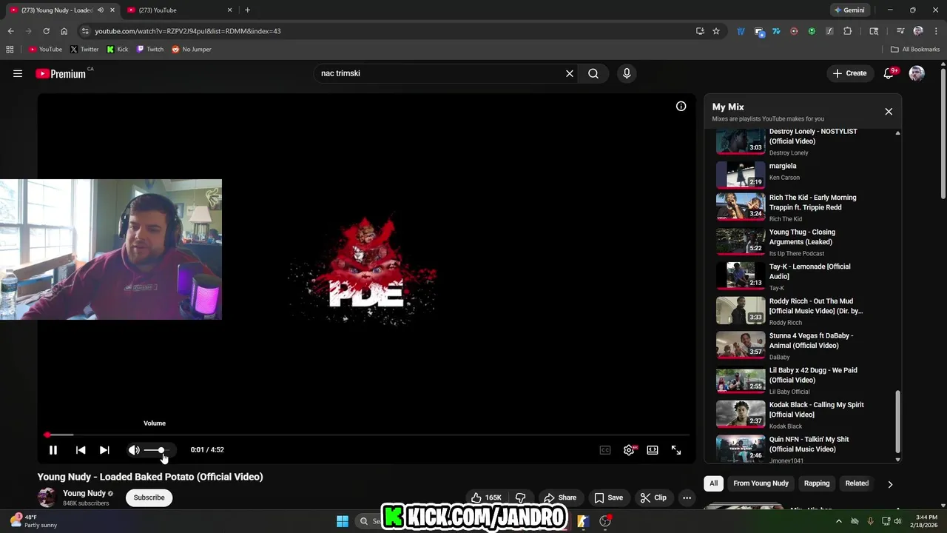Image resolution: width=947 pixels, height=533 pixels.
Task: Open the Windows Start menu
Action: pos(343,521)
